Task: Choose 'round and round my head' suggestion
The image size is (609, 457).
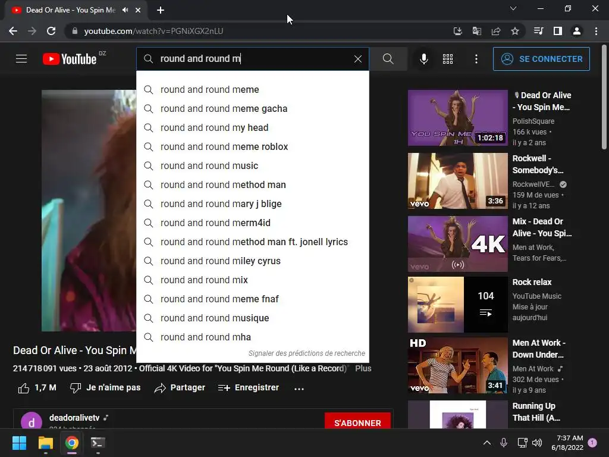Action: click(x=252, y=127)
